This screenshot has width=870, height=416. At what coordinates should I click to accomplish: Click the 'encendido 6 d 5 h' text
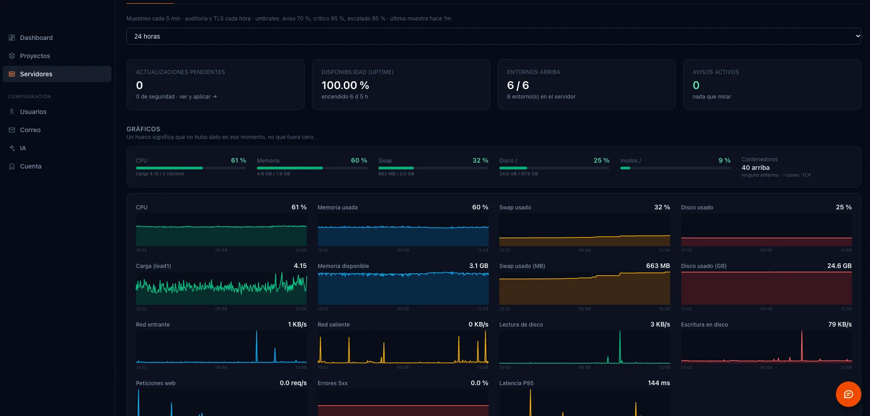(x=345, y=97)
